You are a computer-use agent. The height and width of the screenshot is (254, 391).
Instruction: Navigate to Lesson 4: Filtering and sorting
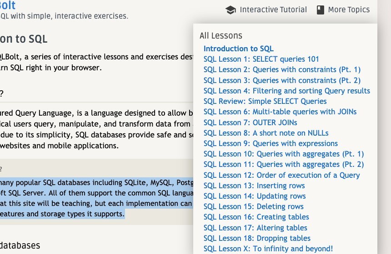pos(286,91)
